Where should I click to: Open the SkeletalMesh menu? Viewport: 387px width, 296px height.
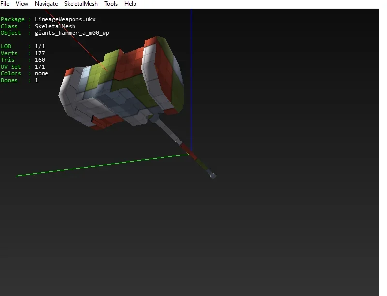coord(81,4)
